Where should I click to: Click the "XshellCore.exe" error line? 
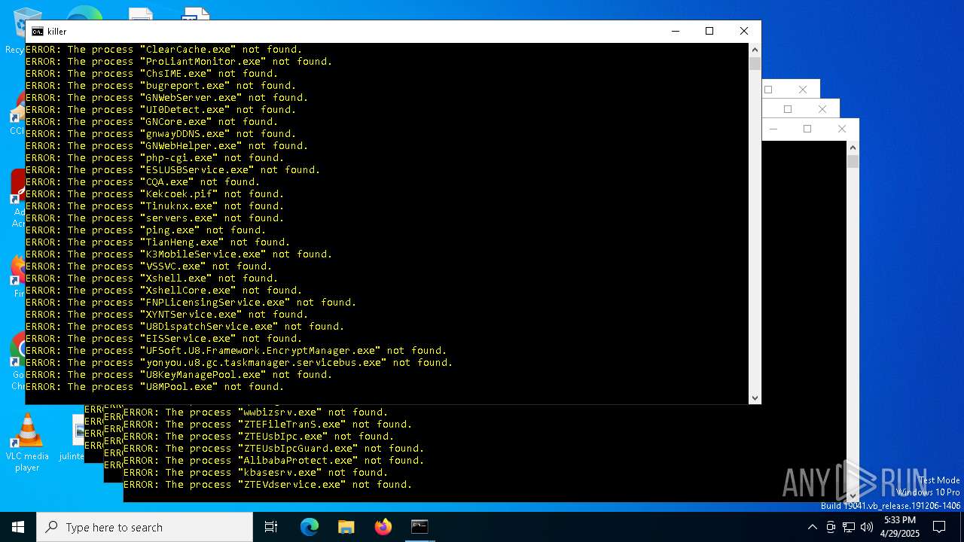tap(163, 290)
